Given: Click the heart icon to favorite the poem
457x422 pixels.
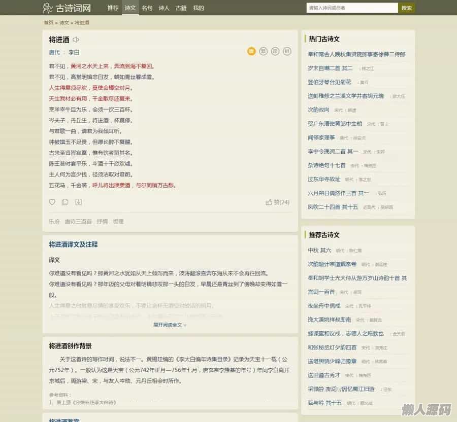Looking at the screenshot, I should click(x=52, y=202).
